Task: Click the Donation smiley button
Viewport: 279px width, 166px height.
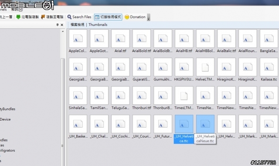Action: [x=135, y=17]
